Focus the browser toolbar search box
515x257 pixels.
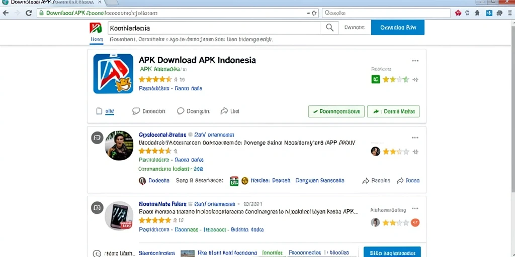tap(386, 13)
